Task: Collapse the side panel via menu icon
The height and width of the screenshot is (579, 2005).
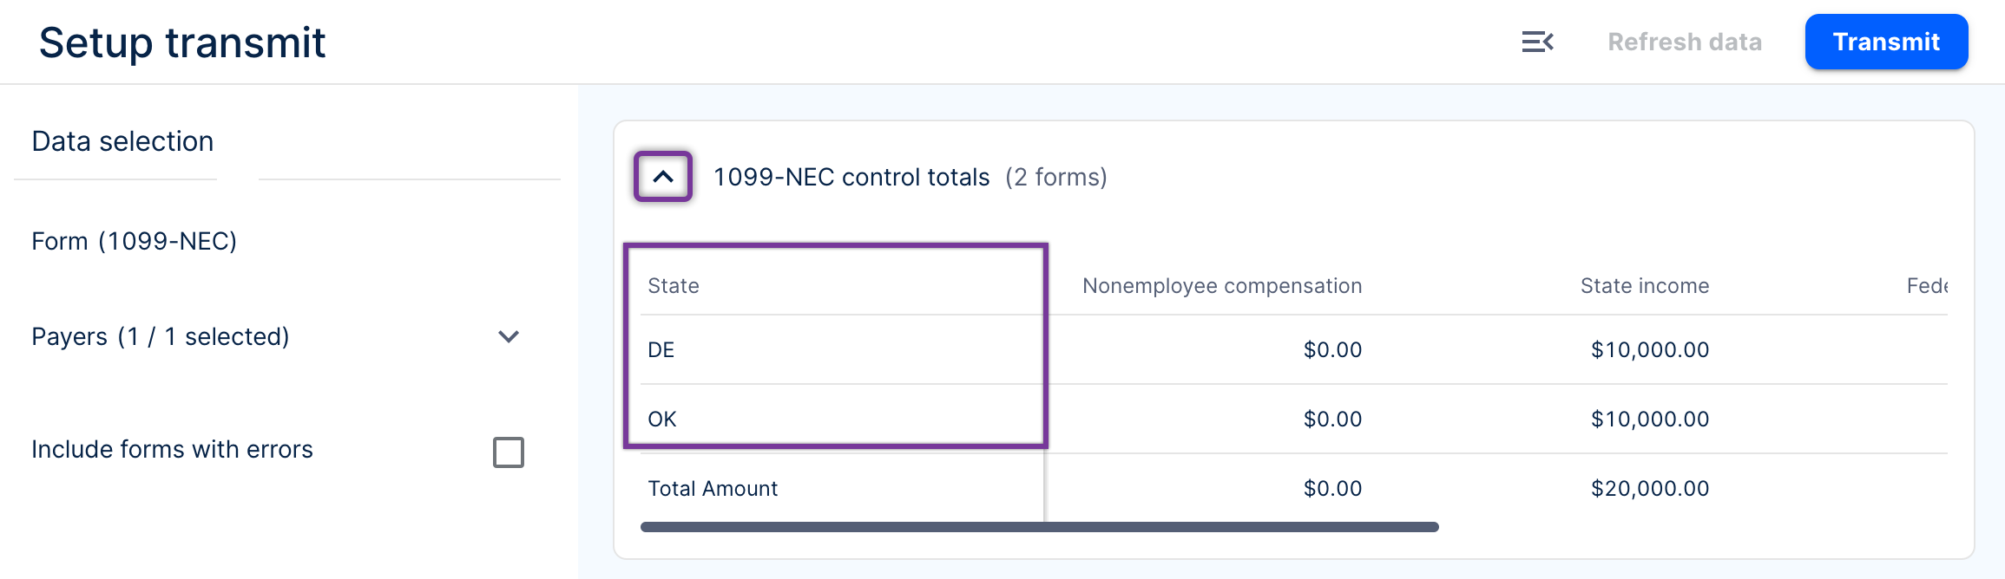Action: coord(1537,42)
